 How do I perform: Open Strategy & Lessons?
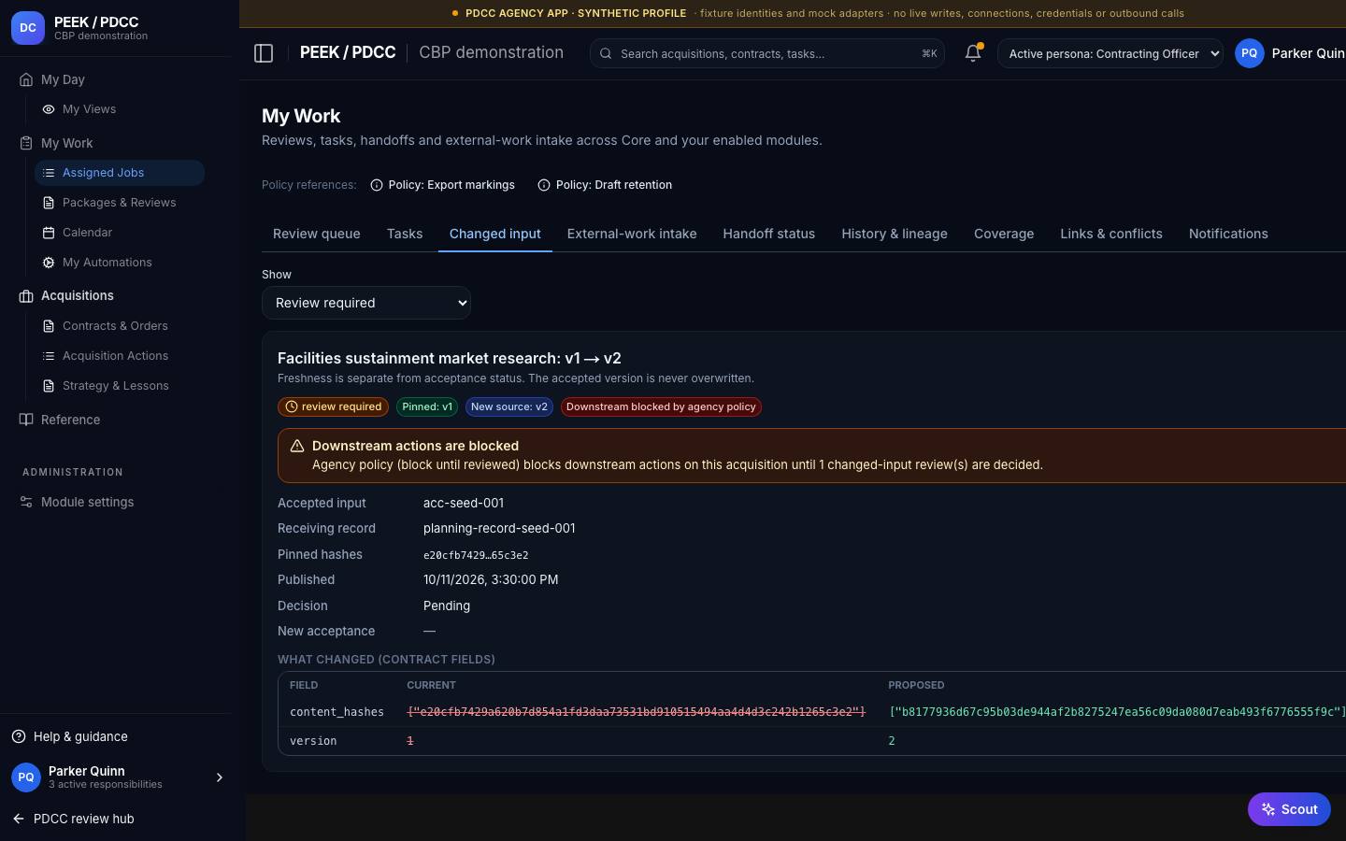tap(120, 386)
